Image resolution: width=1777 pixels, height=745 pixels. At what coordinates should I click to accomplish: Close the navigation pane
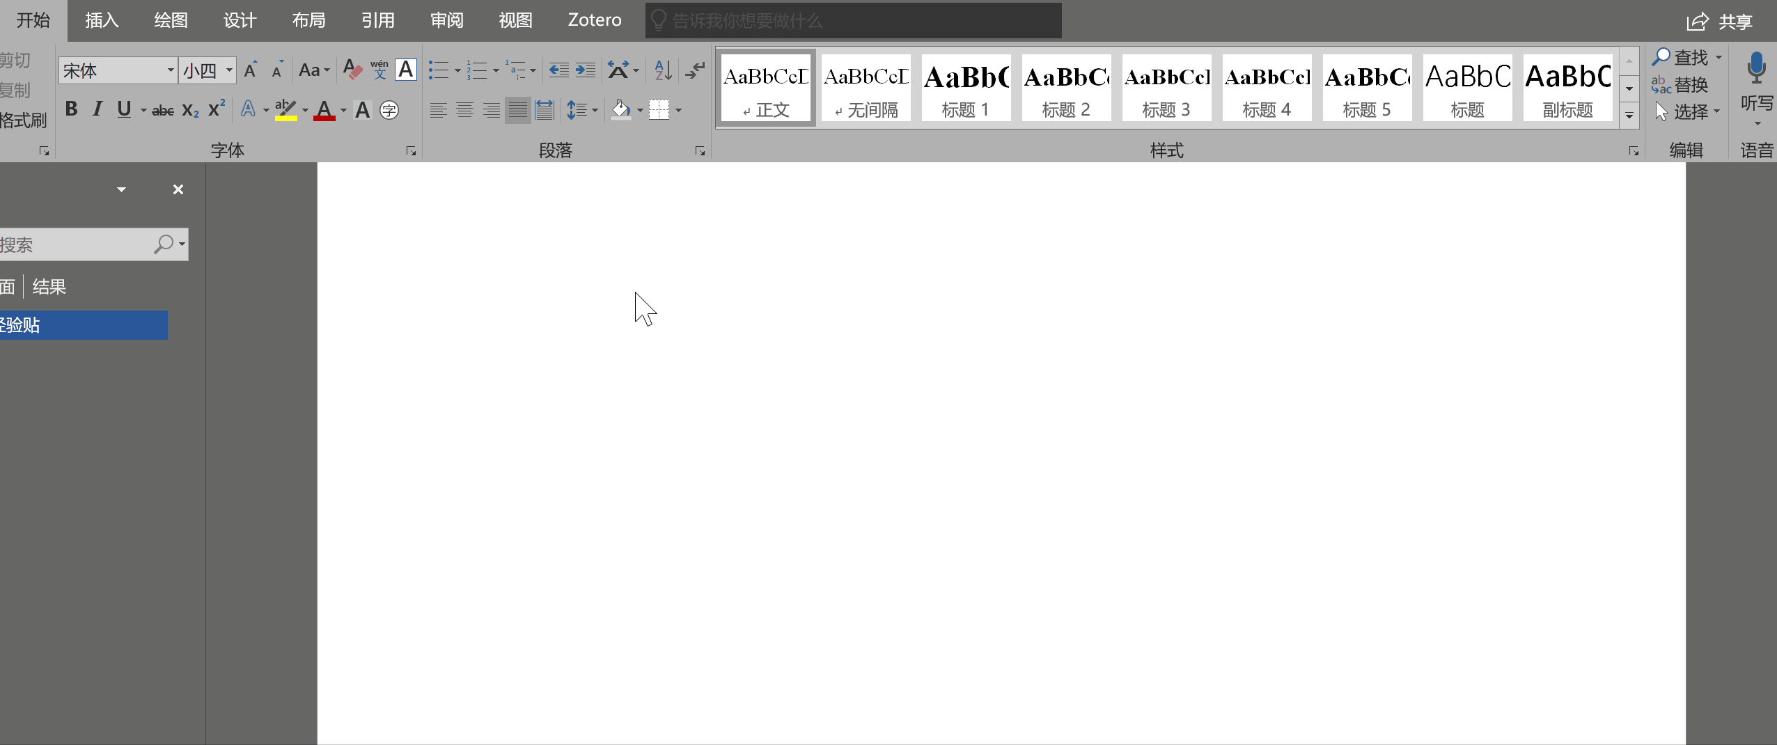click(178, 189)
